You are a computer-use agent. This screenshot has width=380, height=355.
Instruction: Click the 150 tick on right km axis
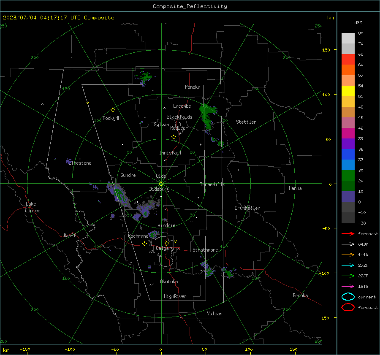coord(326,50)
